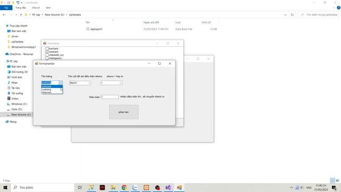Uncheck the chinhanh checkbox in chonbang window

(x=47, y=52)
